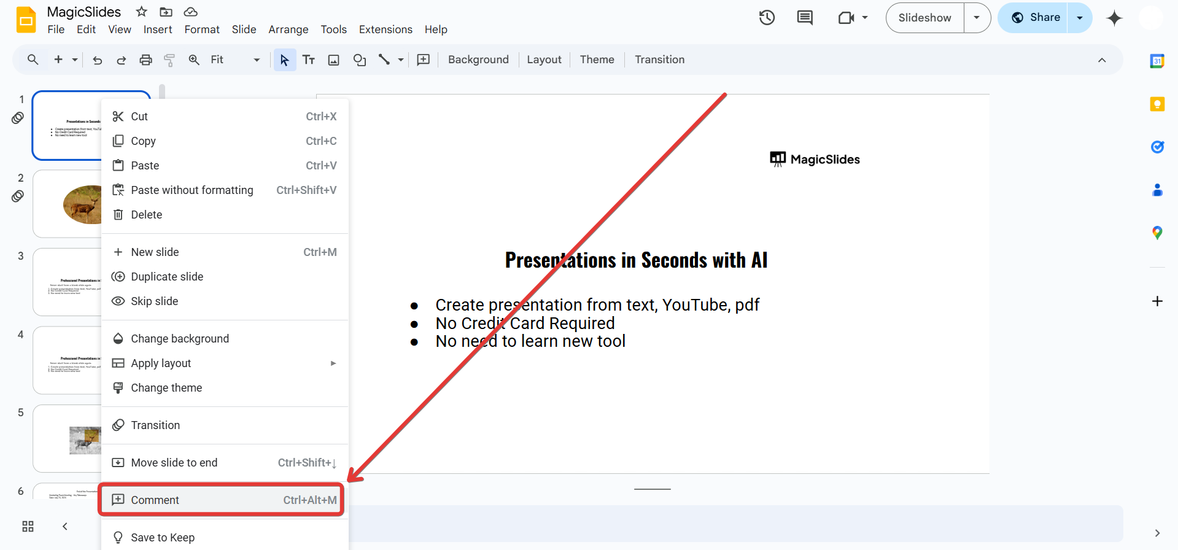The height and width of the screenshot is (550, 1178).
Task: Click the move to folder icon
Action: pos(166,12)
